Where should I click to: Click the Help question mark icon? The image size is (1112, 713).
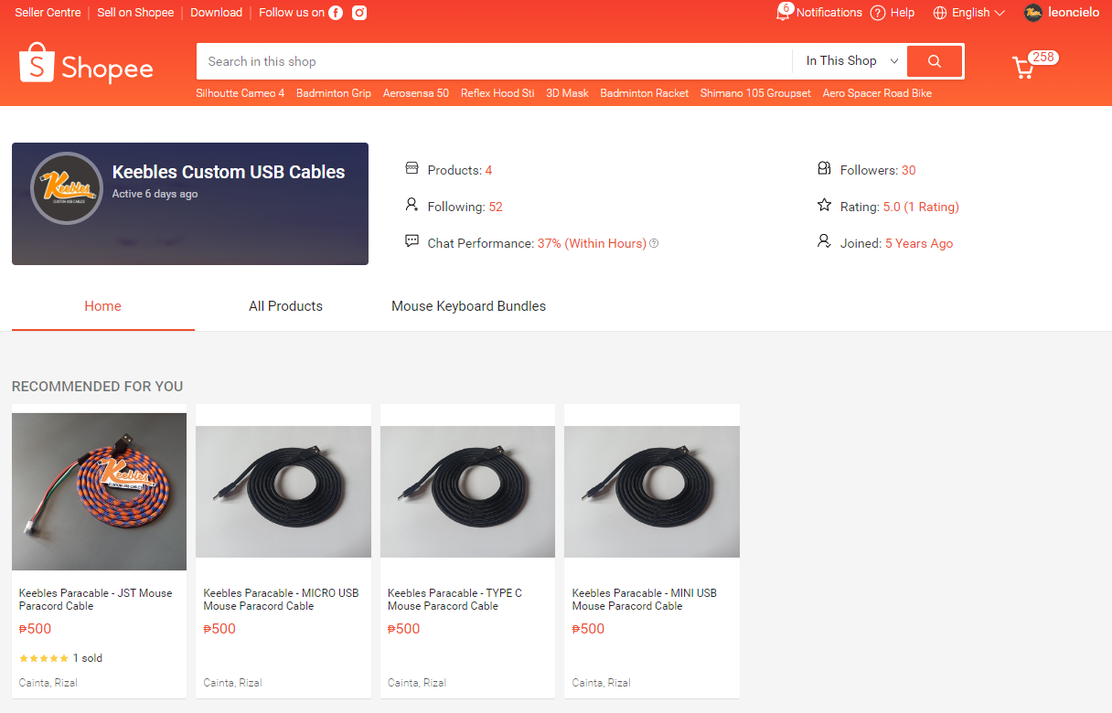(x=878, y=13)
